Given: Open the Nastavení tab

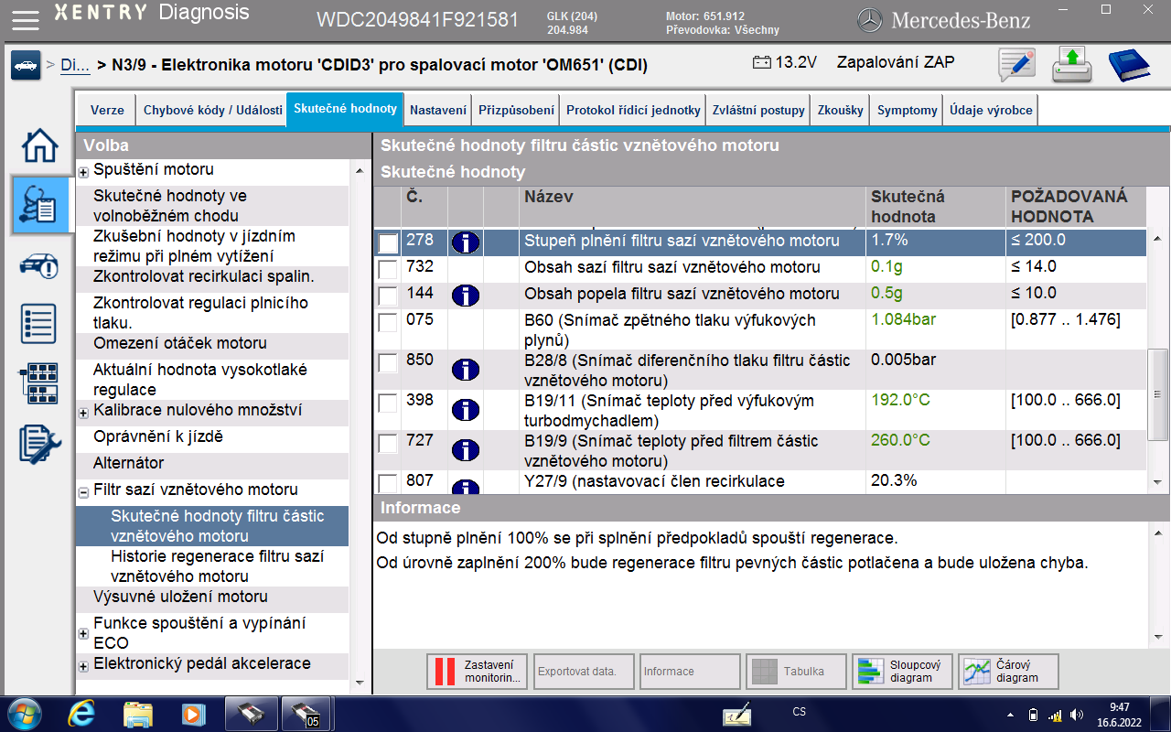Looking at the screenshot, I should (438, 110).
